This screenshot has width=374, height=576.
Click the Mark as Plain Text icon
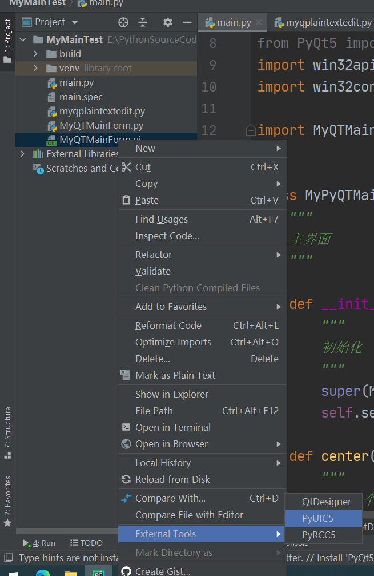click(126, 375)
